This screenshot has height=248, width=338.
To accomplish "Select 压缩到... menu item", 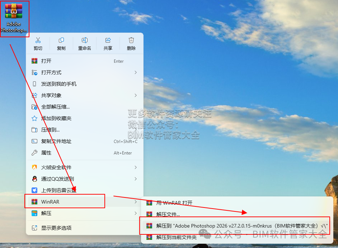I will point(85,130).
